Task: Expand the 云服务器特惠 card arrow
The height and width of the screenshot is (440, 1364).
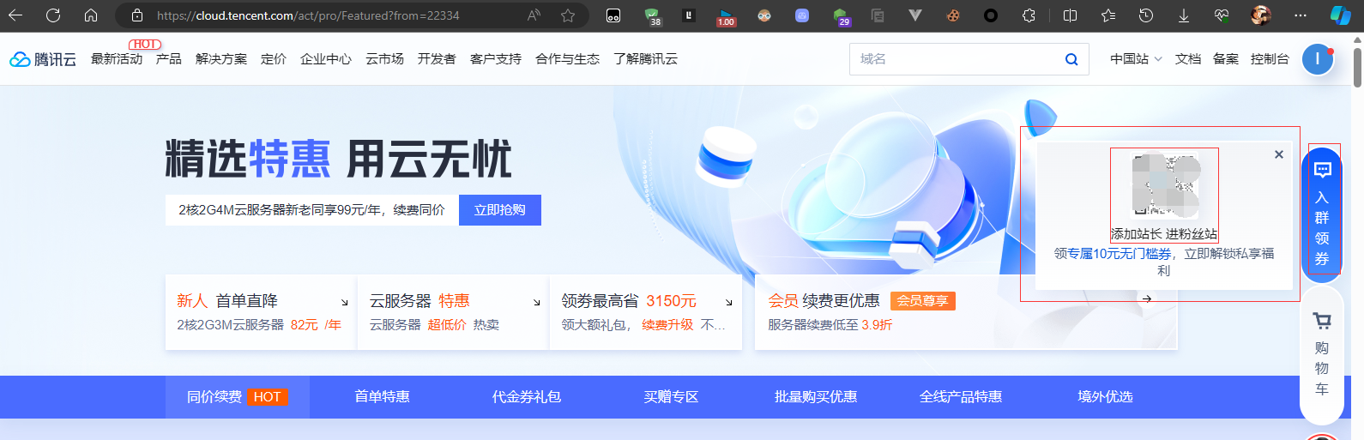Action: tap(537, 302)
